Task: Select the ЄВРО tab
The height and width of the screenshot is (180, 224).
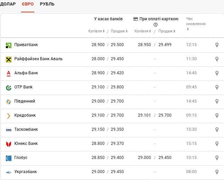Action: tap(28, 4)
